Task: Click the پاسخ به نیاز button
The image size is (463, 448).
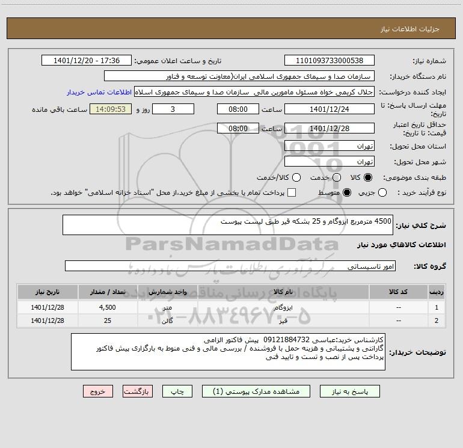Action: click(x=349, y=391)
